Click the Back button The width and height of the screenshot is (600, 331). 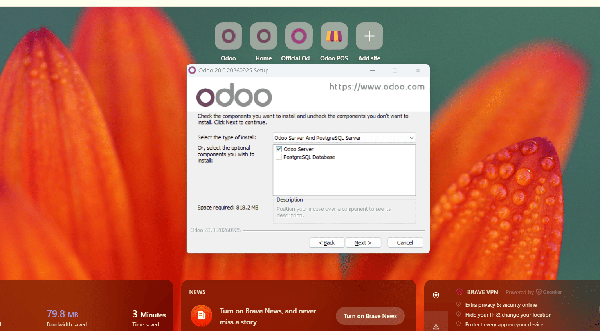(x=327, y=242)
